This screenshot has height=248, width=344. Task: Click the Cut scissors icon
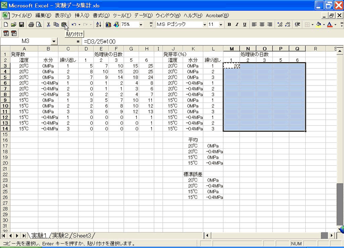[x=49, y=24]
